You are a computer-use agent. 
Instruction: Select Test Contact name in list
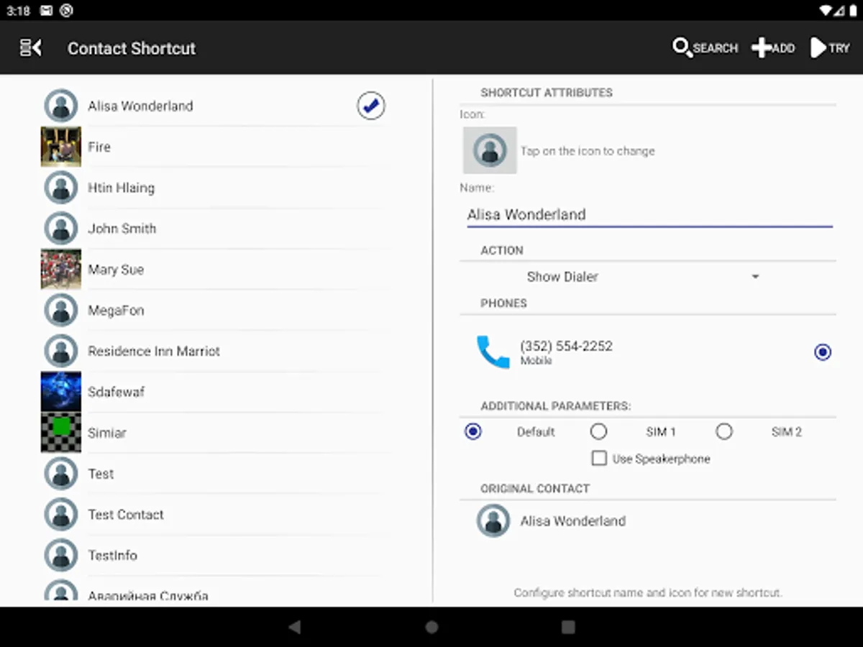(x=126, y=515)
